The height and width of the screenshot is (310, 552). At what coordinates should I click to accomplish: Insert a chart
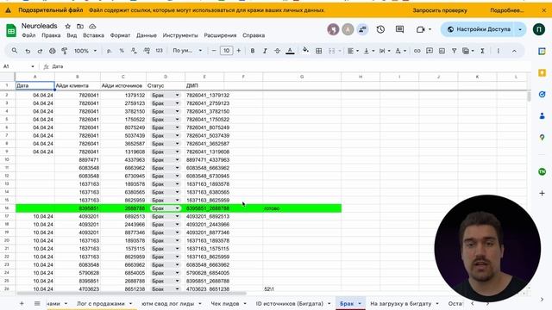(442, 51)
